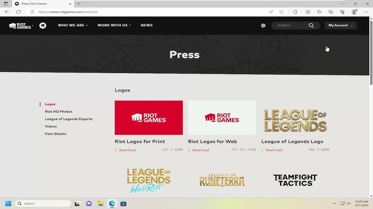Image resolution: width=373 pixels, height=209 pixels.
Task: Open the tab actions menu icon
Action: point(6,4)
